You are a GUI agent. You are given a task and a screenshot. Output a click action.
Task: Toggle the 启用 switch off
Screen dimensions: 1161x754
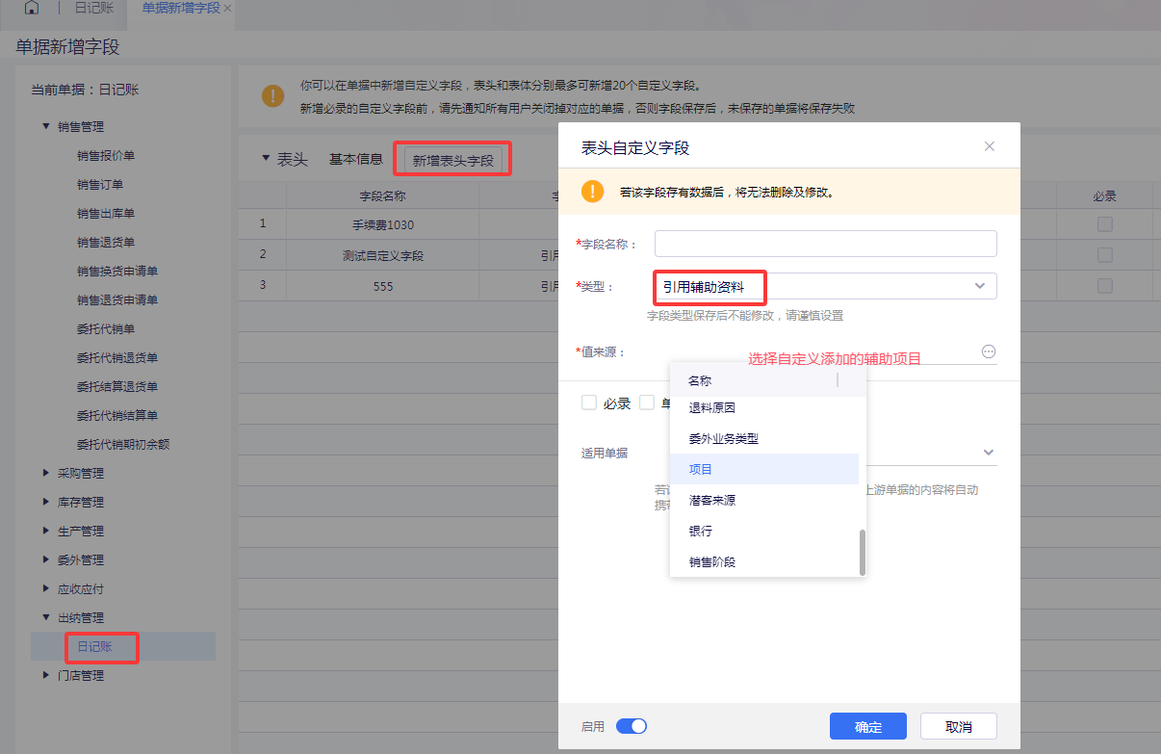coord(632,726)
